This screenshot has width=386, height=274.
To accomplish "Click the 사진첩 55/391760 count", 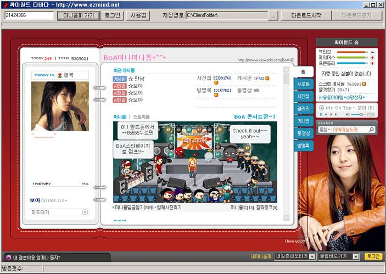I will 222,78.
